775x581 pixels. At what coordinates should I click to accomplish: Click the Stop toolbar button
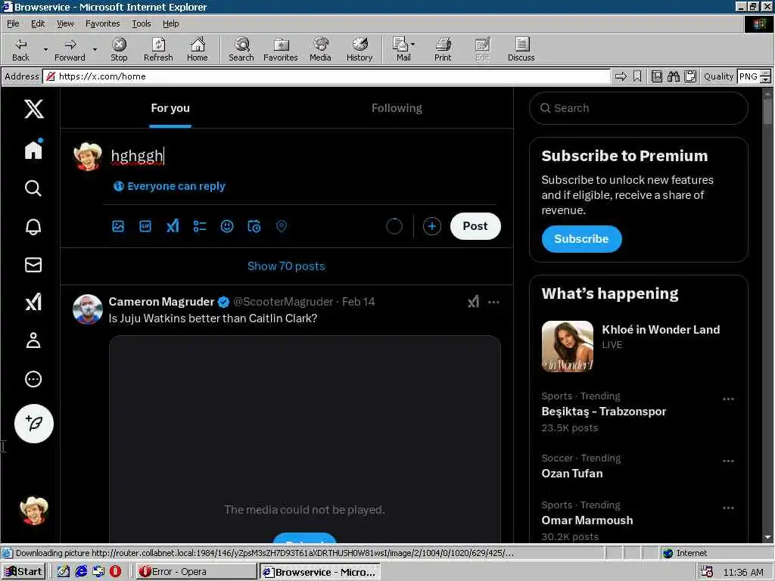(119, 49)
